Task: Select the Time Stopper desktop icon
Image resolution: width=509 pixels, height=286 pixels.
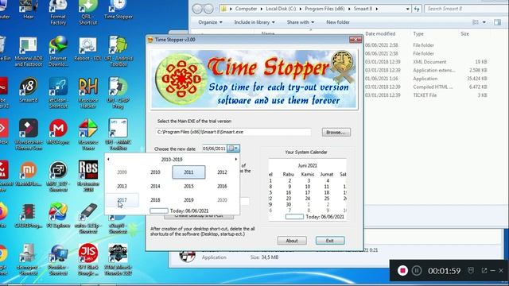Action: [x=119, y=10]
